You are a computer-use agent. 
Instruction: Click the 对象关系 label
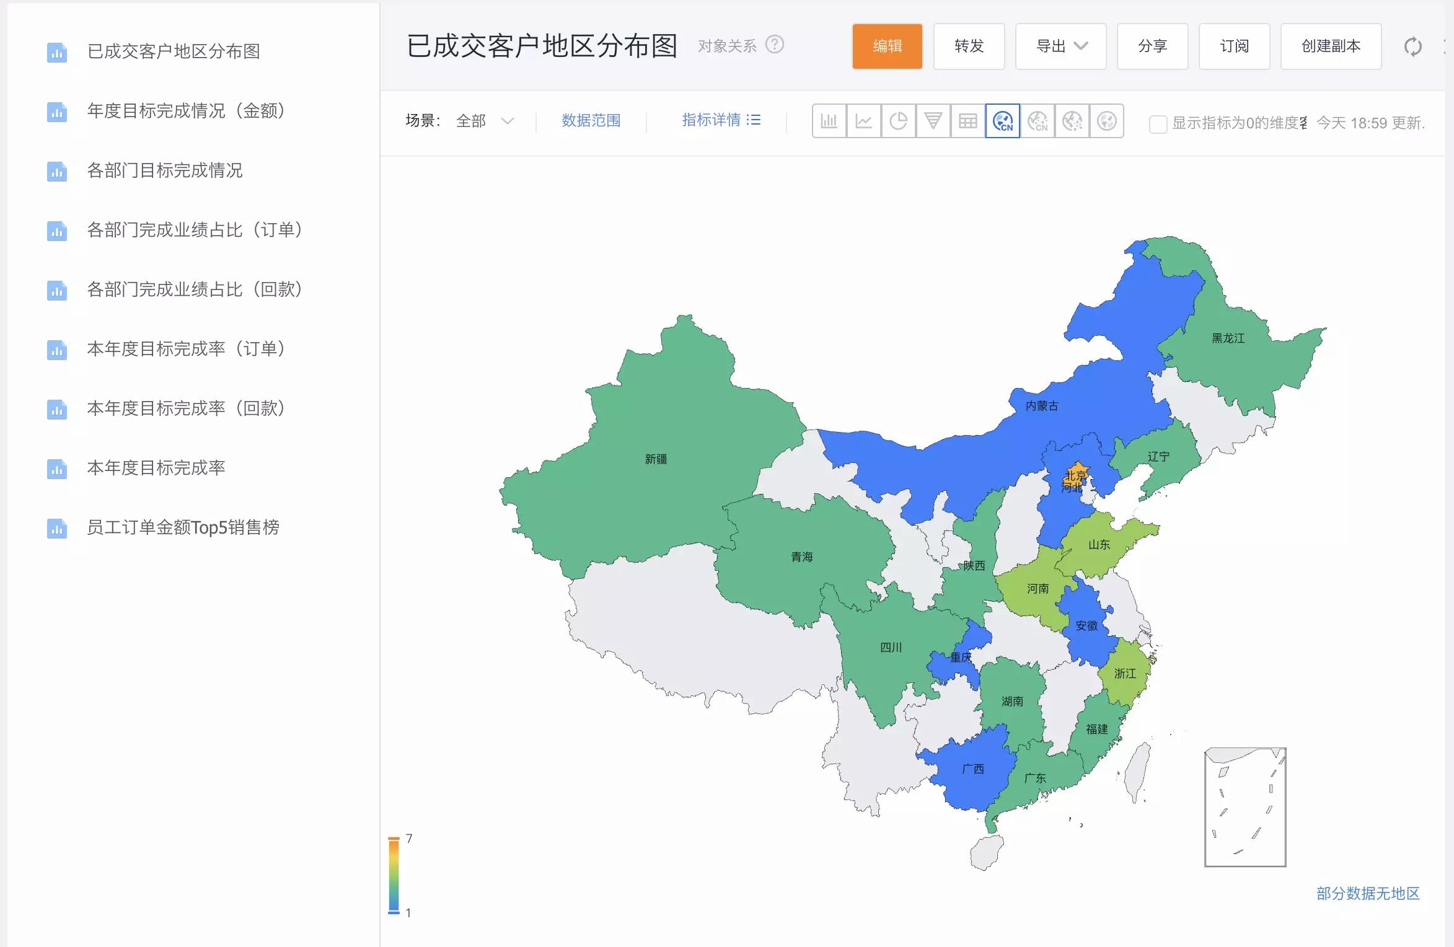tap(728, 46)
